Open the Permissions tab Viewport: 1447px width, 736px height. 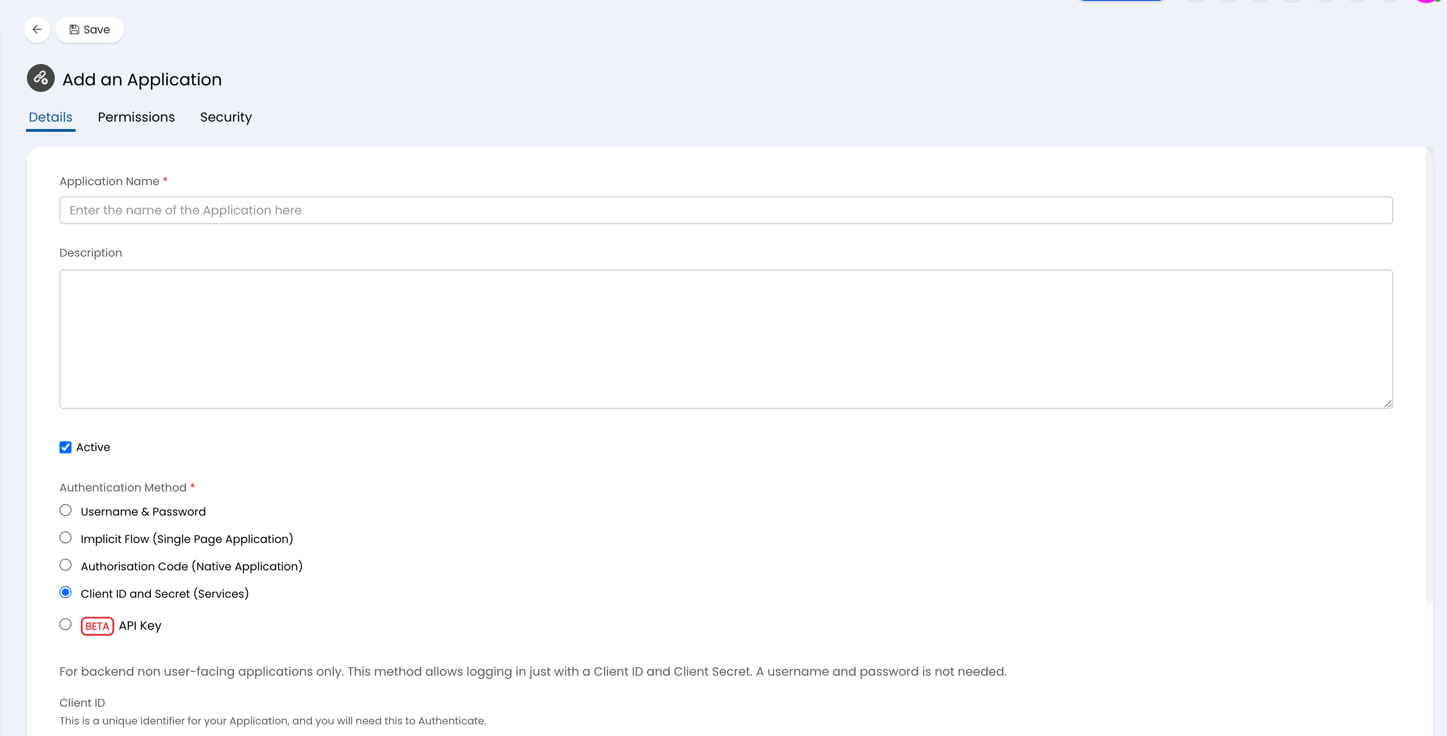click(x=136, y=117)
